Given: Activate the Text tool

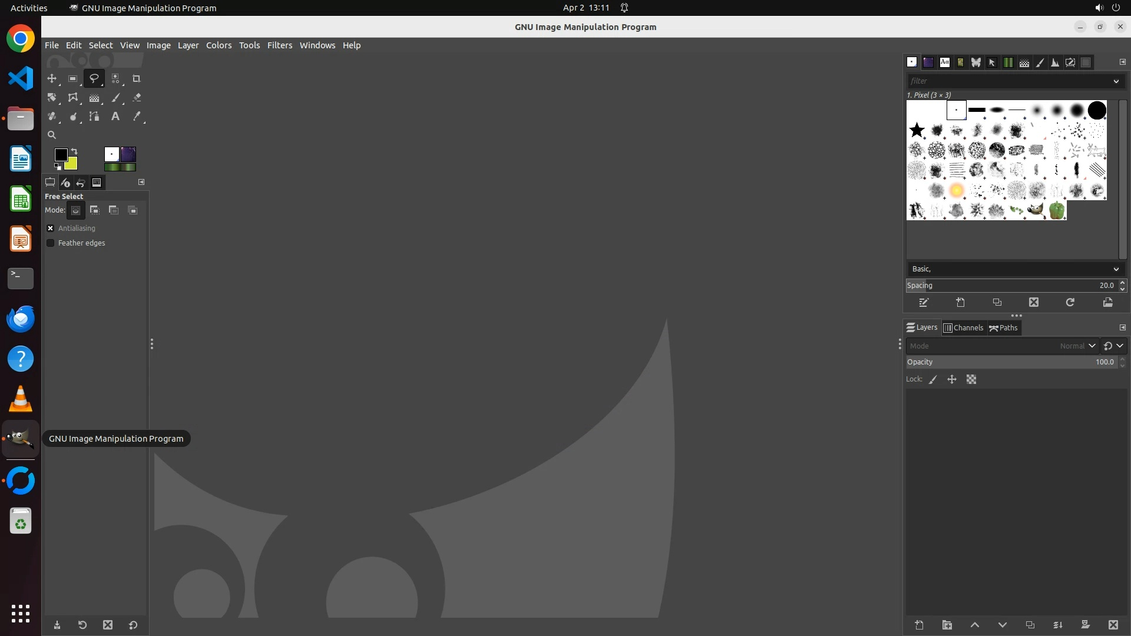Looking at the screenshot, I should pos(115,117).
